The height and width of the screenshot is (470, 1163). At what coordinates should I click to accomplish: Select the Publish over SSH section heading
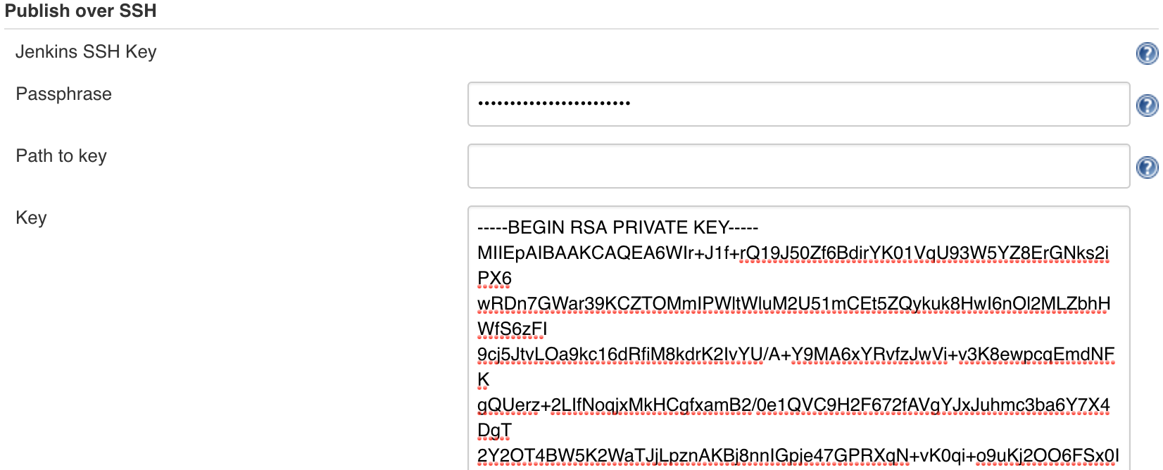pos(81,11)
